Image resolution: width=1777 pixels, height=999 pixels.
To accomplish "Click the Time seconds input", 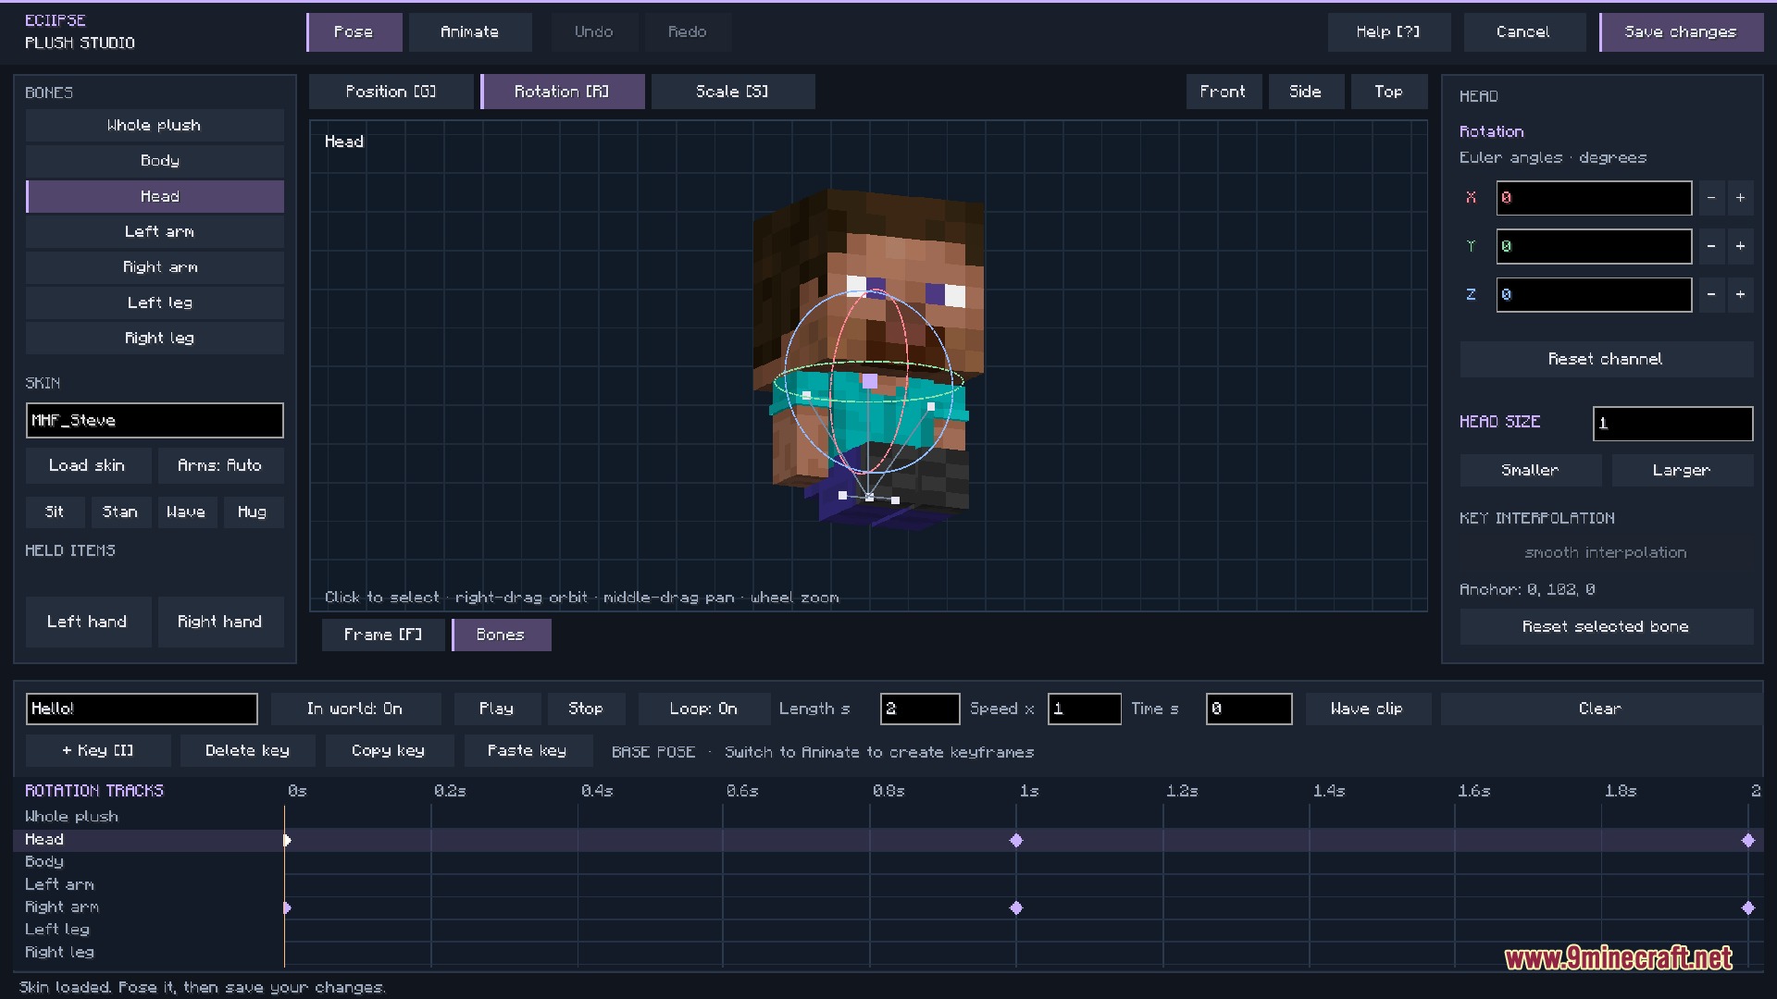I will 1249,709.
